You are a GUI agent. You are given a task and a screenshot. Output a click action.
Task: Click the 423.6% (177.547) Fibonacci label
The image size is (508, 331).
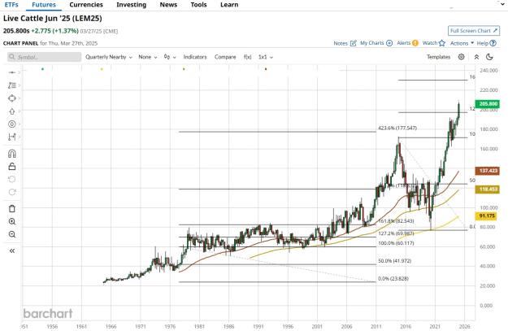point(397,128)
